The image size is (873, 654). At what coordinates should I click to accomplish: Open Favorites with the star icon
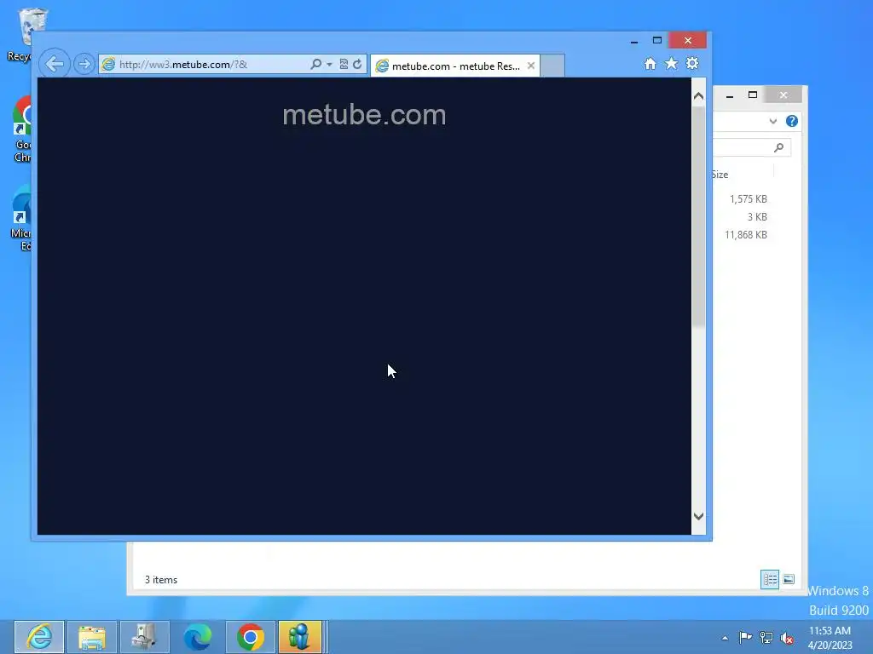[672, 63]
